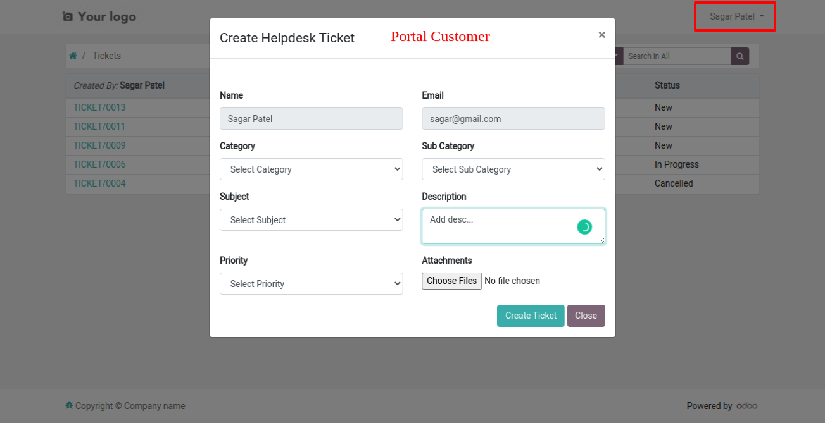
Task: Click the Create Ticket button
Action: [531, 316]
